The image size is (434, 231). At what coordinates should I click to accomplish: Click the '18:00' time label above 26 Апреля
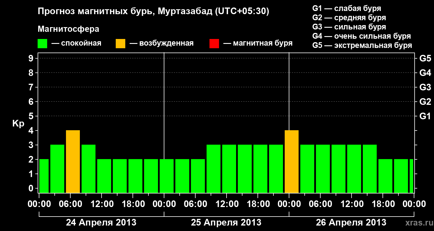coord(383,204)
